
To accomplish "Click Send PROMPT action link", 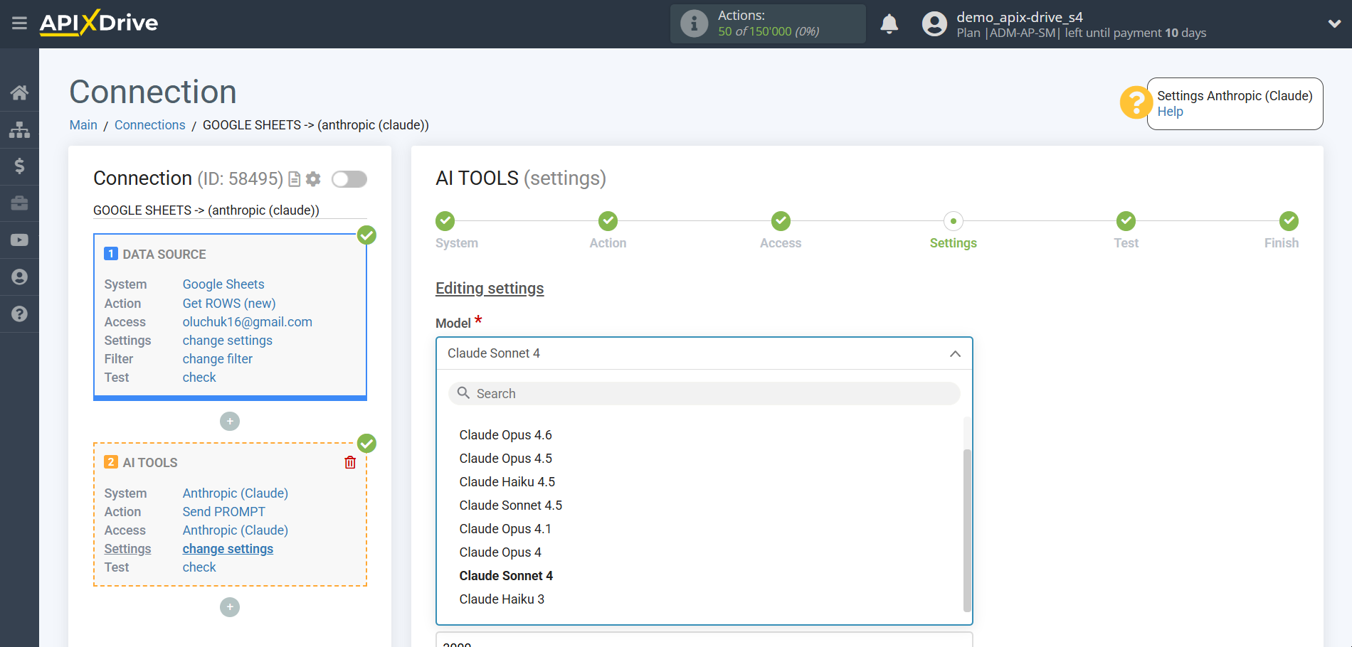I will pos(223,512).
